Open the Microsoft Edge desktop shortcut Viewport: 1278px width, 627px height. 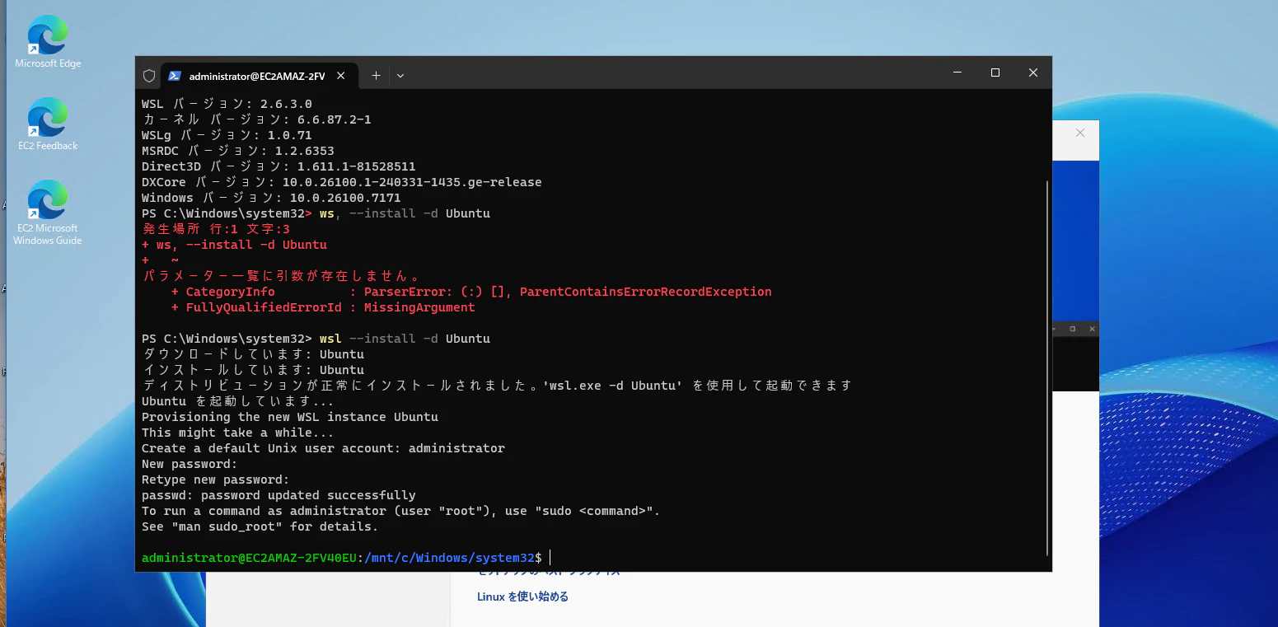pyautogui.click(x=48, y=43)
